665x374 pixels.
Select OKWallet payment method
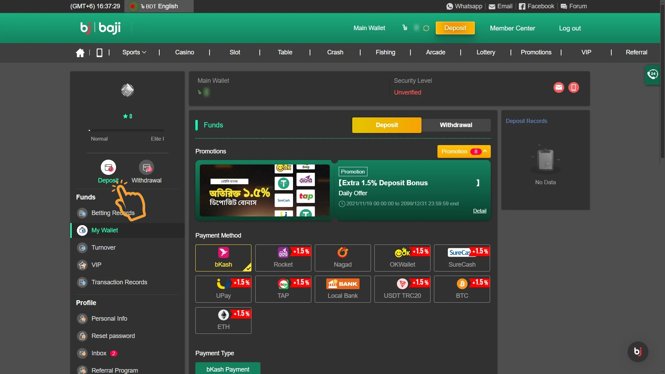[402, 258]
